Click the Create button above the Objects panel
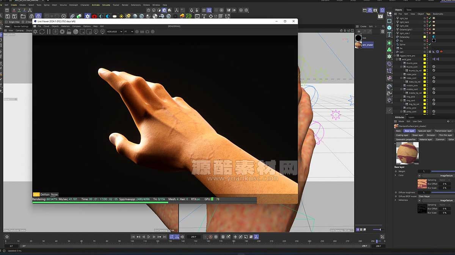The height and width of the screenshot is (255, 455). (x=363, y=26)
